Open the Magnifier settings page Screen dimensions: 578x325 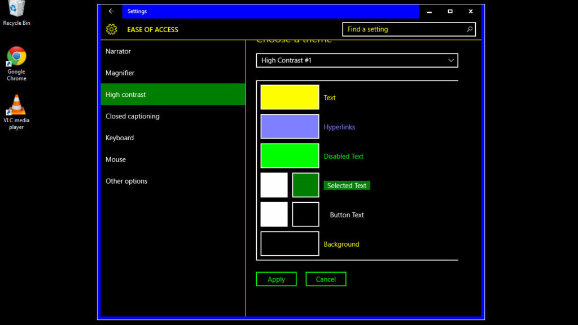(x=120, y=73)
